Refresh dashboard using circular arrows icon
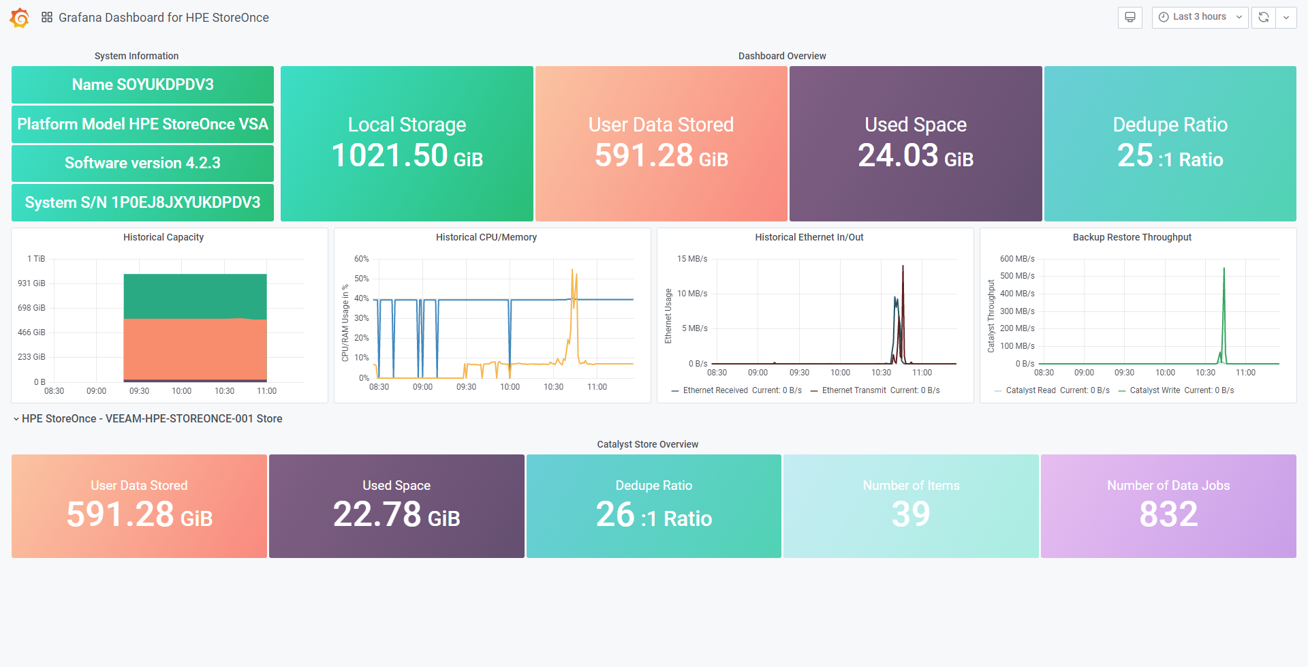The image size is (1308, 667). [x=1264, y=18]
